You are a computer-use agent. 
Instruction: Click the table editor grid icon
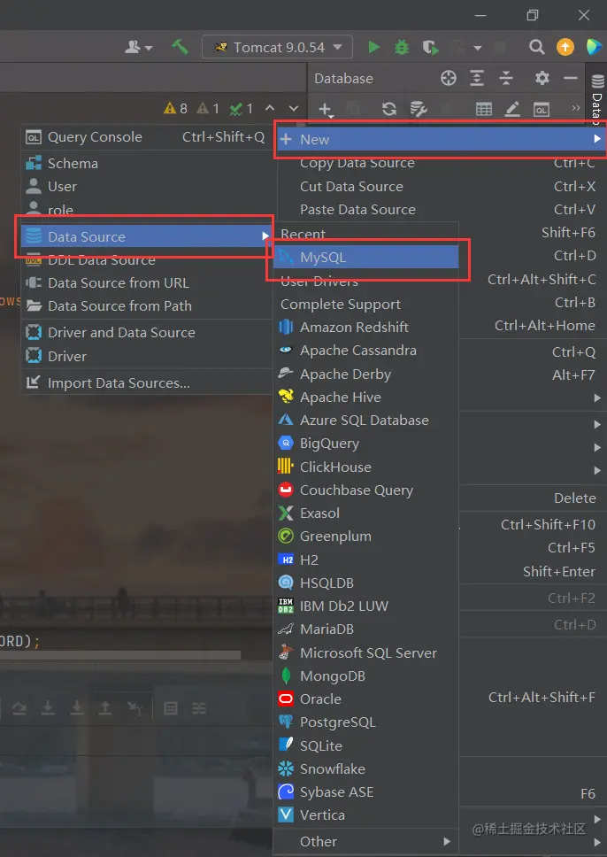tap(483, 109)
